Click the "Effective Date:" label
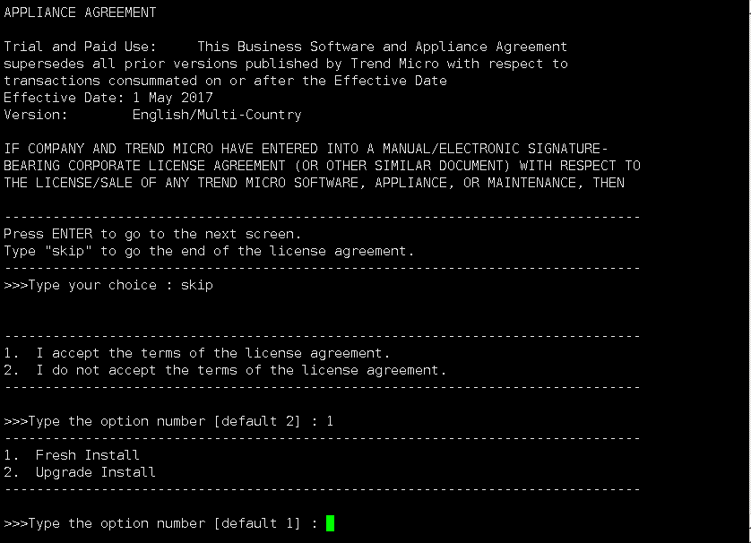The height and width of the screenshot is (543, 751). coord(59,98)
